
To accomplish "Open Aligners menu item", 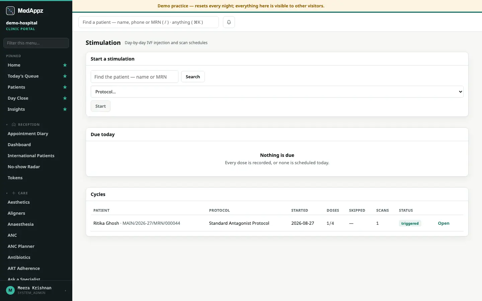I will tap(16, 213).
